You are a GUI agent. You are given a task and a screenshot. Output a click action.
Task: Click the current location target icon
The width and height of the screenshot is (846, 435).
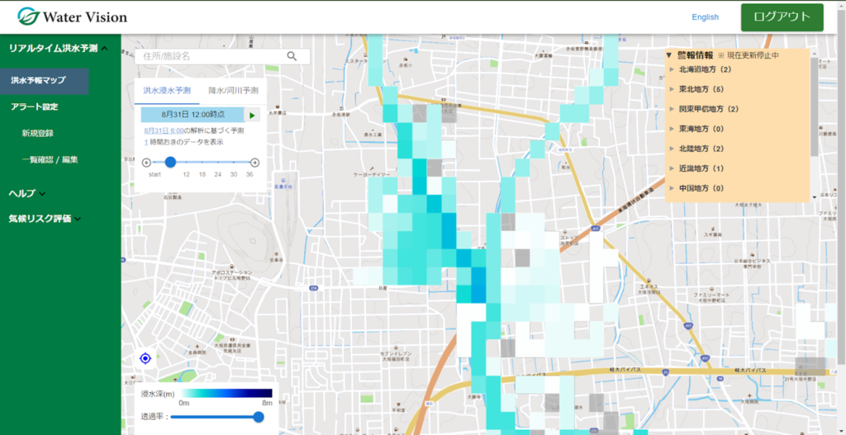coord(145,358)
